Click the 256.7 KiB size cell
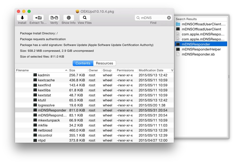 (77, 75)
